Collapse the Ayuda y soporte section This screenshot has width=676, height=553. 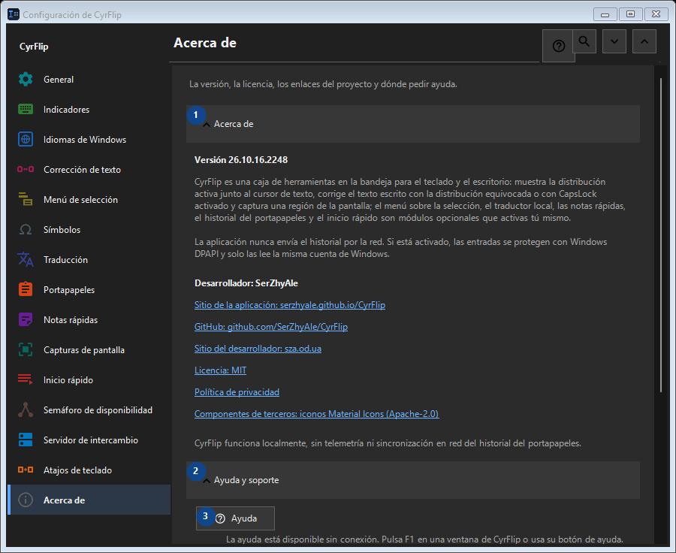(x=412, y=480)
